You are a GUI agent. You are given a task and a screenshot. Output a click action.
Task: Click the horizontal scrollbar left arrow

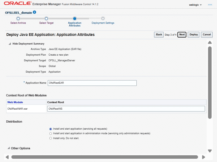(7, 157)
